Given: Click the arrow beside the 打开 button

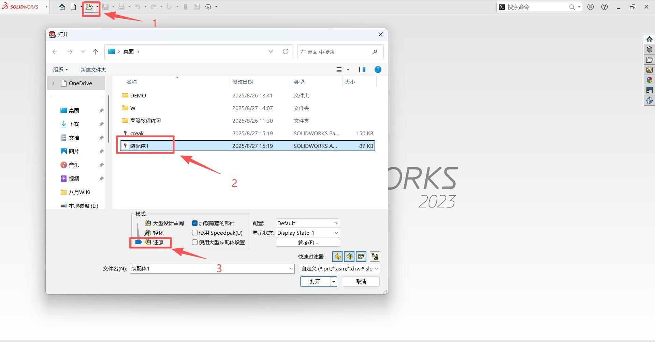Looking at the screenshot, I should 334,282.
